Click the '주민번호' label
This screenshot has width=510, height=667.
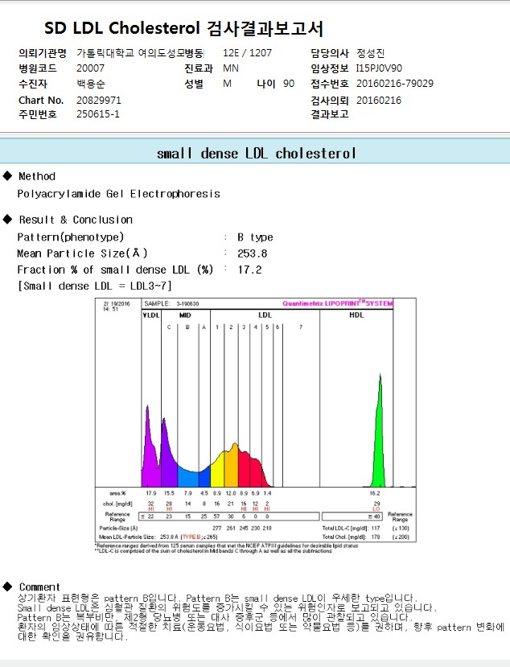[x=38, y=114]
